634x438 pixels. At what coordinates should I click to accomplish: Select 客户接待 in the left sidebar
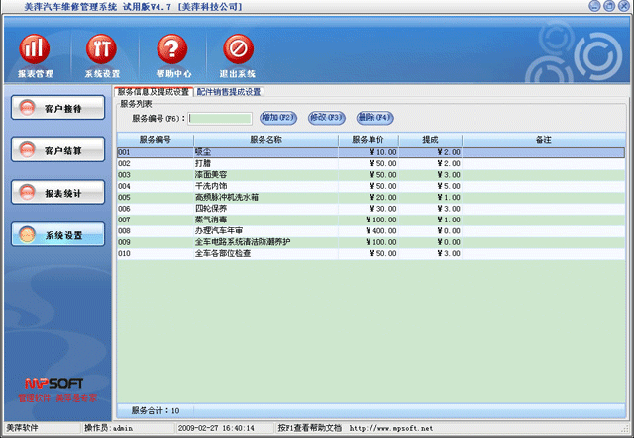pos(57,108)
